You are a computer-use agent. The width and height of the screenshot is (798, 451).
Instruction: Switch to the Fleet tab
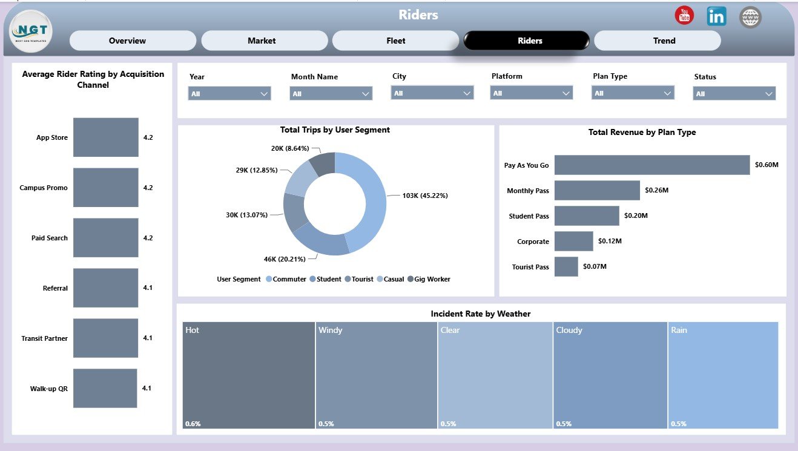[396, 41]
